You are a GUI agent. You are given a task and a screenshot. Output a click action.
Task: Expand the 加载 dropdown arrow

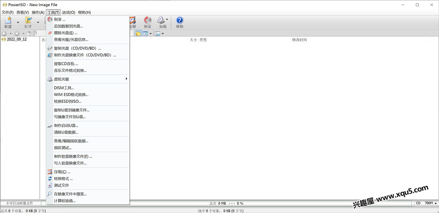(x=167, y=20)
